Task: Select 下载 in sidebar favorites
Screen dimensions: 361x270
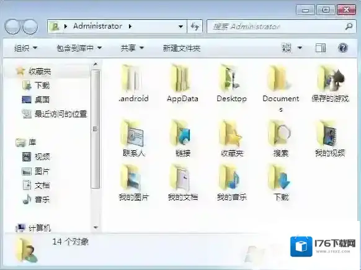Action: point(36,86)
